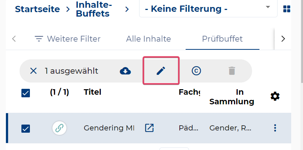Viewport: 303px width, 150px height.
Task: Sort by Titel column header
Action: coord(92,92)
